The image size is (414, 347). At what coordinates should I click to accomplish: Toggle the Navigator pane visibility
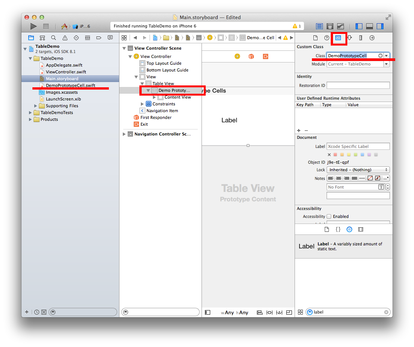pyautogui.click(x=359, y=26)
